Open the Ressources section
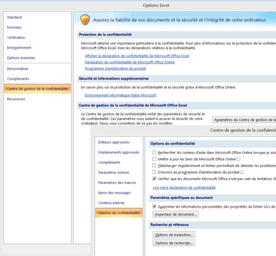The width and height of the screenshot is (276, 256). click(16, 99)
